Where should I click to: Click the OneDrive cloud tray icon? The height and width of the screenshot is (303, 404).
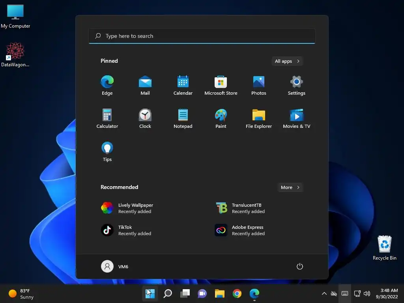(x=334, y=294)
